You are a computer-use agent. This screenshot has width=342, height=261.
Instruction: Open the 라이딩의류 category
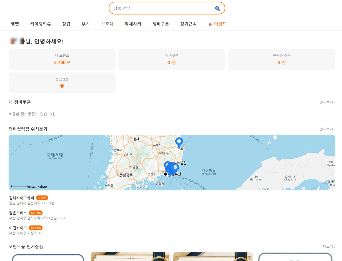pos(41,24)
